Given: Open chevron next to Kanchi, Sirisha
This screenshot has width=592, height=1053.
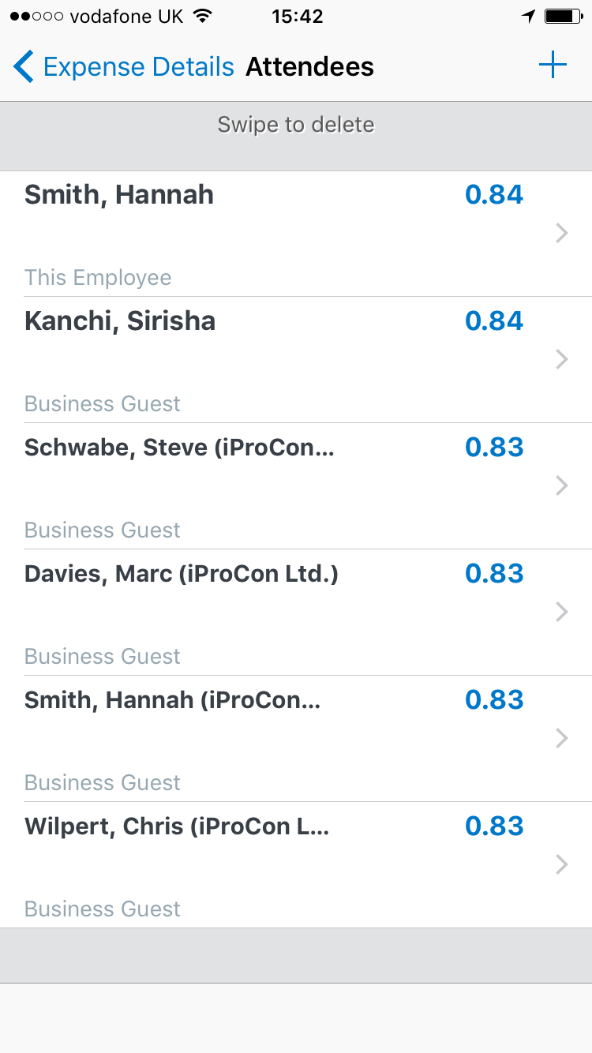Looking at the screenshot, I should point(562,359).
